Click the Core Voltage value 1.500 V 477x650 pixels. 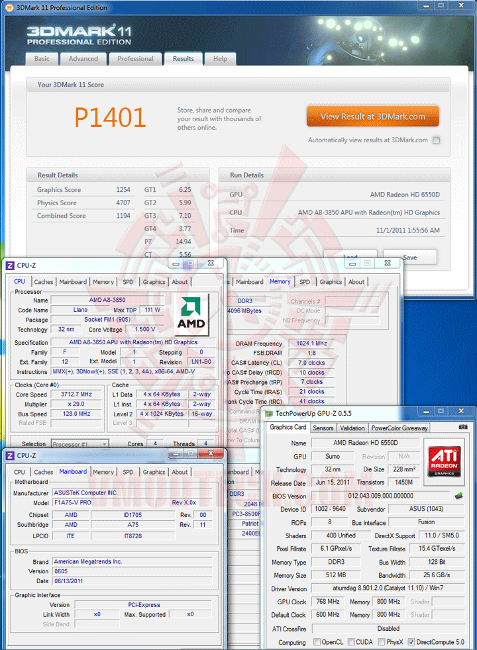(x=145, y=329)
